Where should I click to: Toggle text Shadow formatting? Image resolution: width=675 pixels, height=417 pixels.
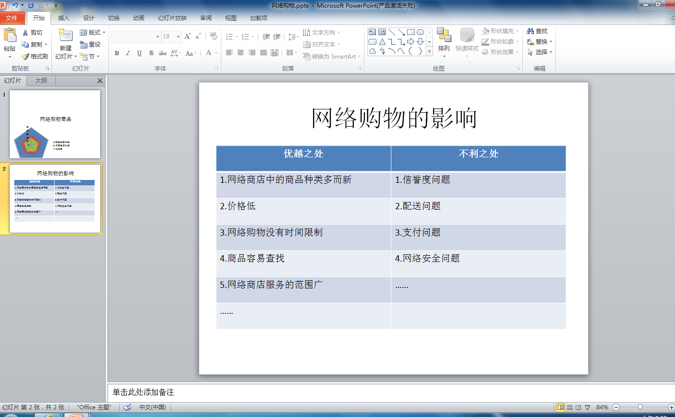pos(151,53)
